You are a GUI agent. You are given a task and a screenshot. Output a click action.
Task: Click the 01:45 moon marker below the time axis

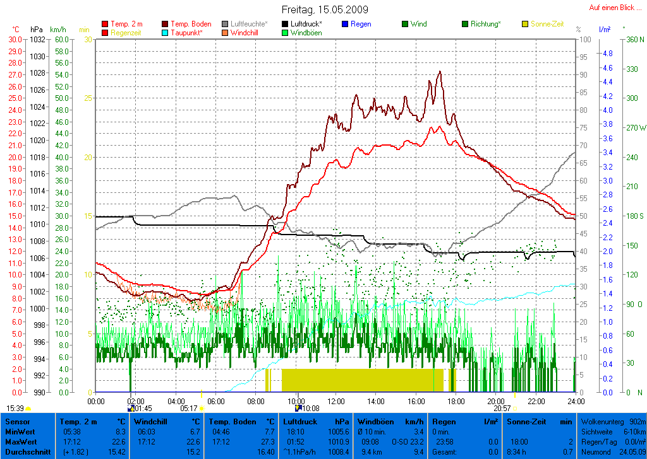[131, 409]
